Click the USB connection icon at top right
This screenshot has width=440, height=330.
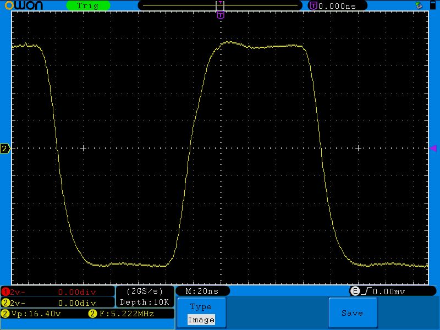pos(419,5)
